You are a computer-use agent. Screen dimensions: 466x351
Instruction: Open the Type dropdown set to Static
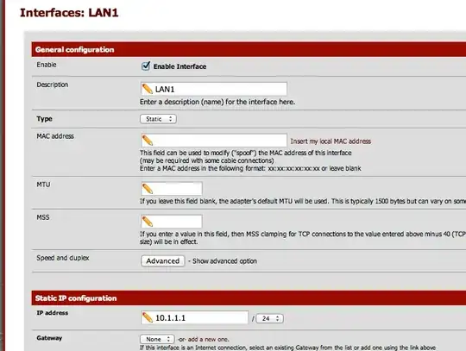tap(158, 119)
